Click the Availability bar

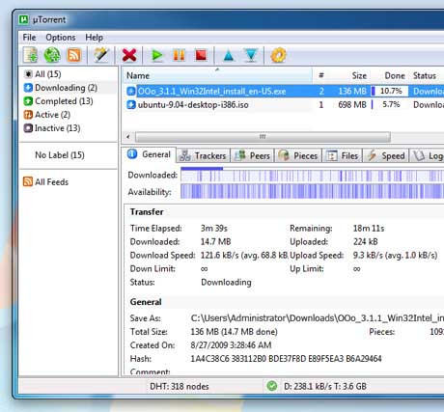click(x=313, y=191)
